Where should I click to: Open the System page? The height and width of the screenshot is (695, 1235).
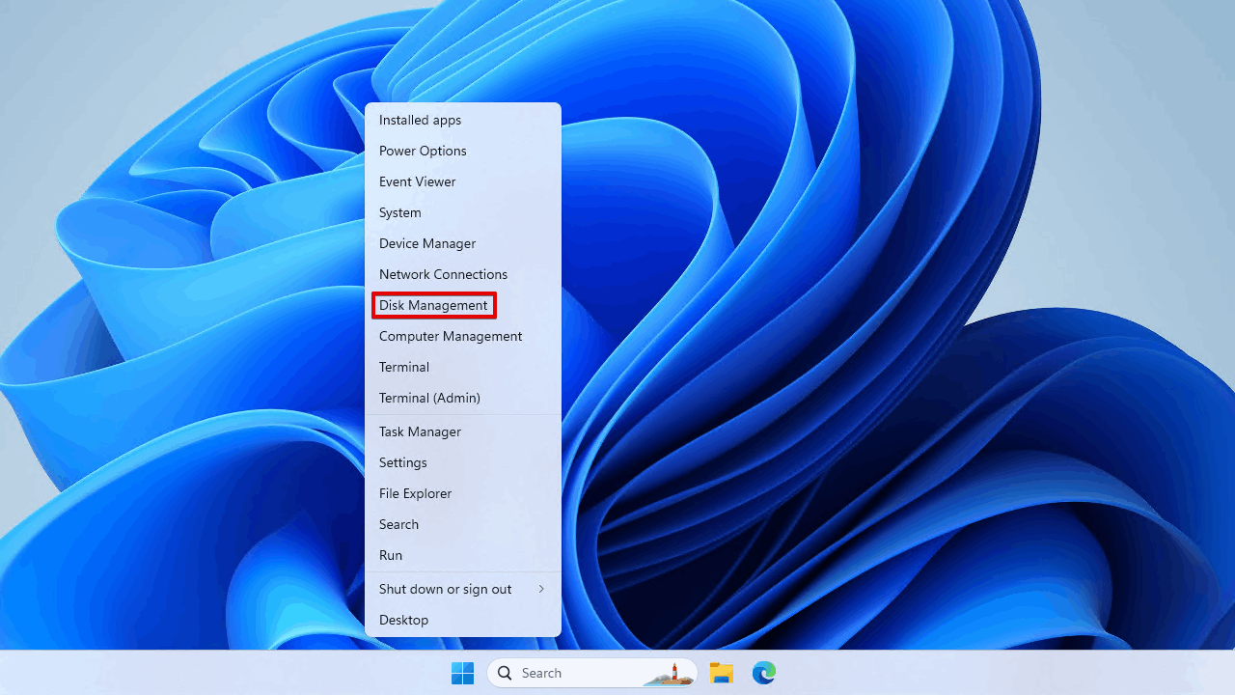399,212
